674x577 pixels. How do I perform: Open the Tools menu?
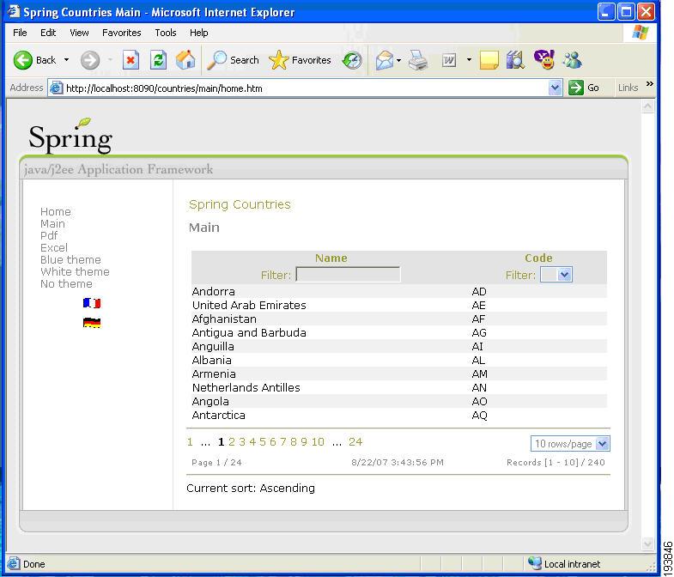tap(166, 33)
